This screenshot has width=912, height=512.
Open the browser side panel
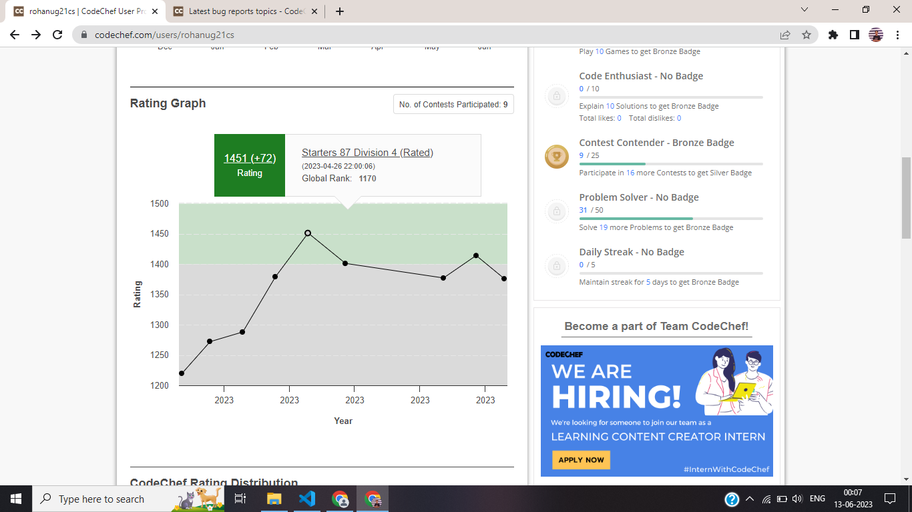854,35
